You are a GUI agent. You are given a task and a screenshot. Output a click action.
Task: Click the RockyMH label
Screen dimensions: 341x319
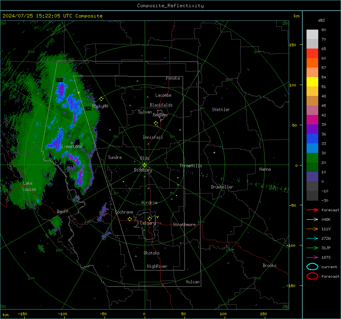[x=100, y=106]
